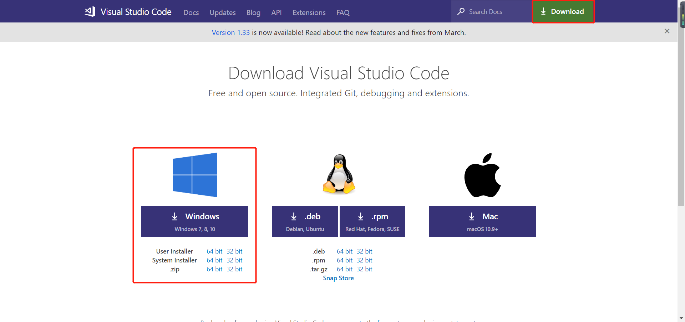Click the blue Windows logo
685x322 pixels.
tap(195, 175)
